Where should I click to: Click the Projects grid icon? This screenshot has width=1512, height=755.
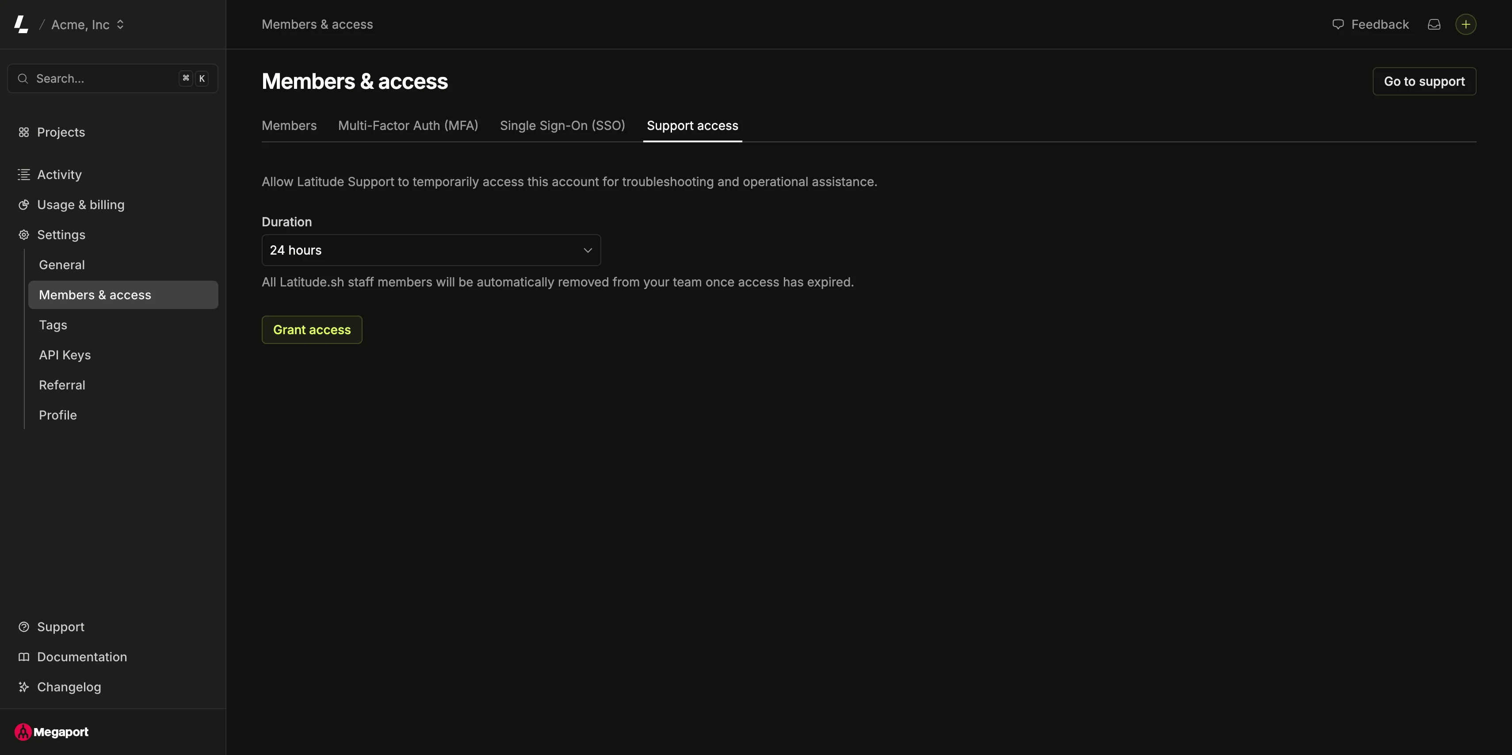23,132
